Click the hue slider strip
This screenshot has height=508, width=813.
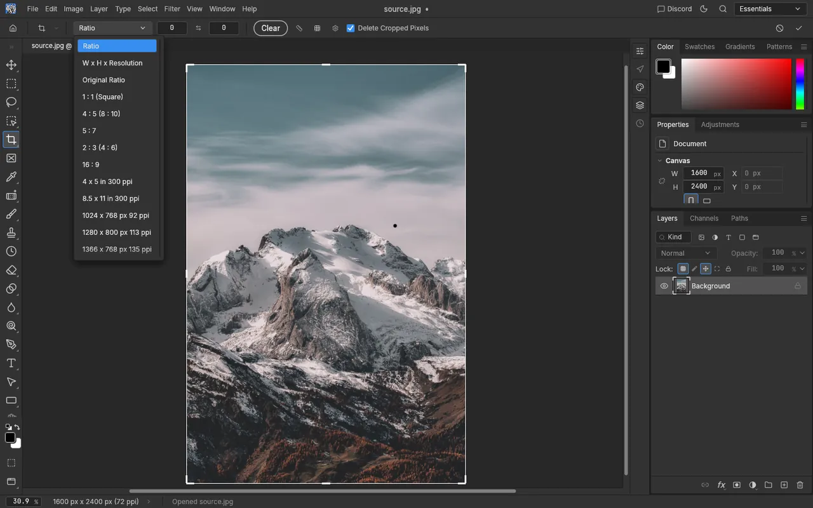800,84
